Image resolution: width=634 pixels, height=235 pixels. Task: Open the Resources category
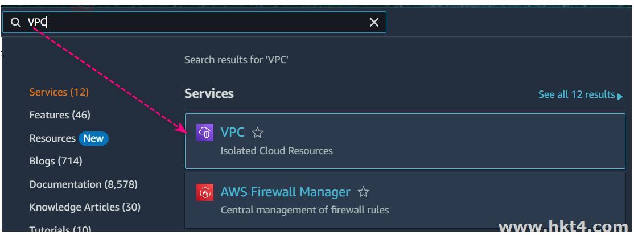pos(52,138)
